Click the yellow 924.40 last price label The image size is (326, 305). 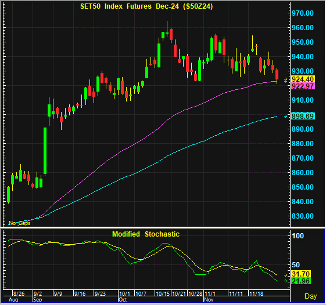point(303,79)
